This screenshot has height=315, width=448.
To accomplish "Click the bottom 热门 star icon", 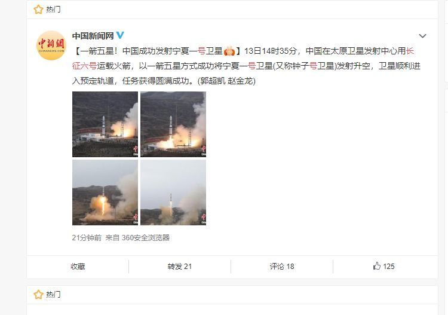I will (38, 295).
